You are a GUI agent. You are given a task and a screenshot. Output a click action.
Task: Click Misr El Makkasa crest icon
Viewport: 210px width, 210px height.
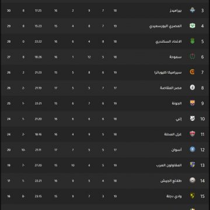click(x=192, y=87)
